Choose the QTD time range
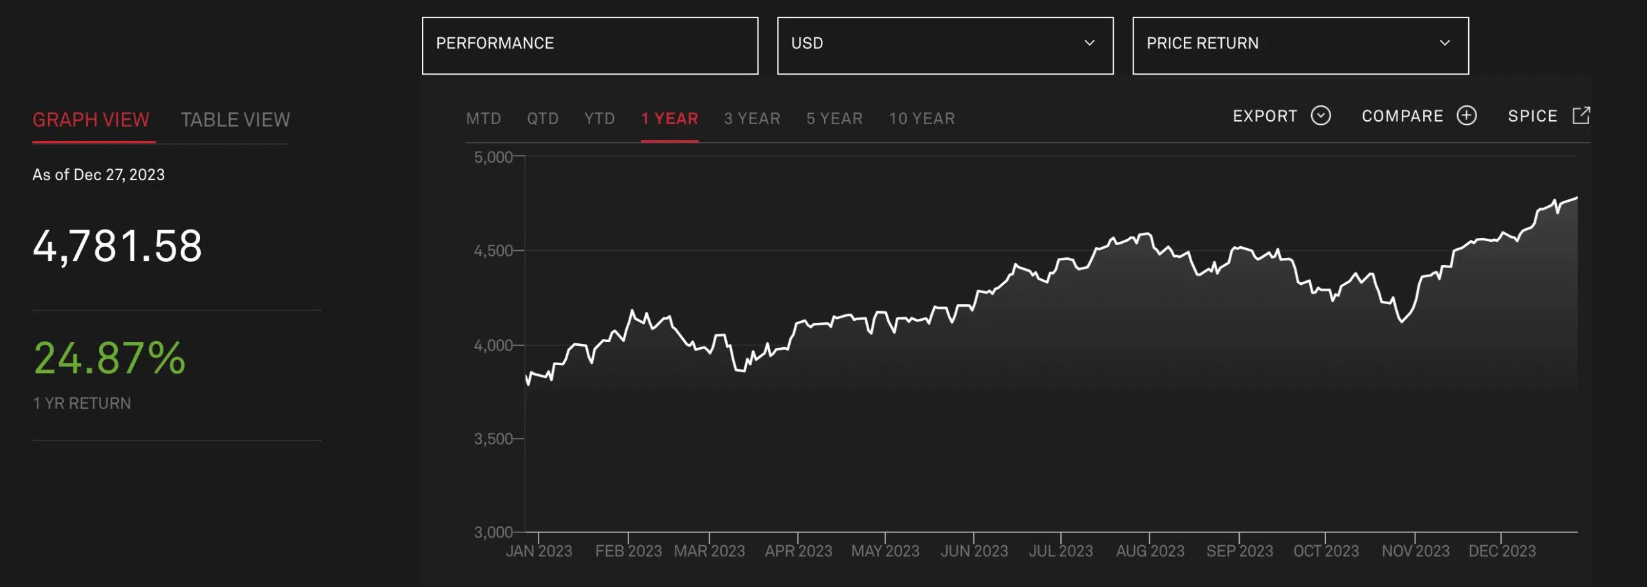 click(542, 119)
